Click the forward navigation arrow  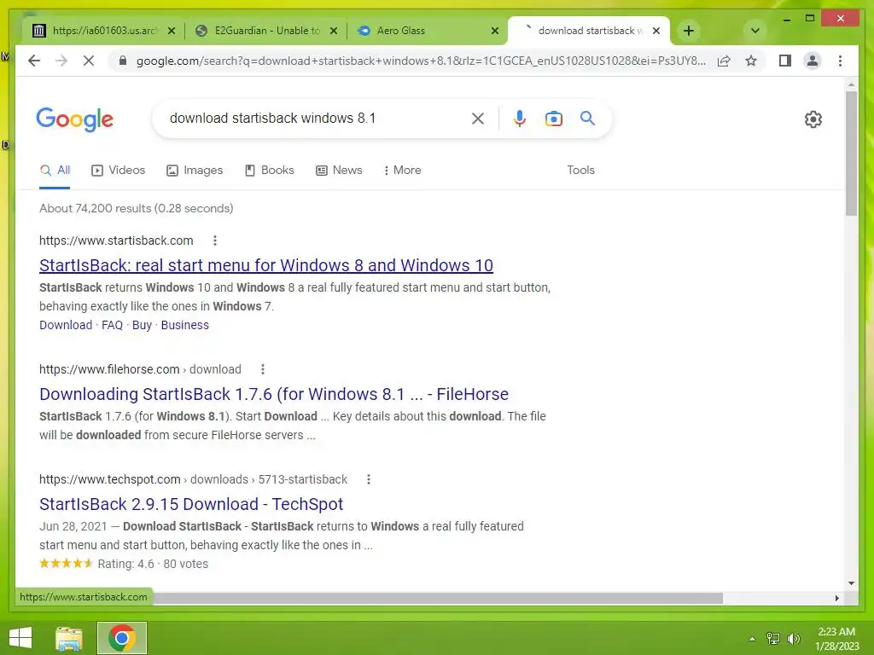point(61,61)
